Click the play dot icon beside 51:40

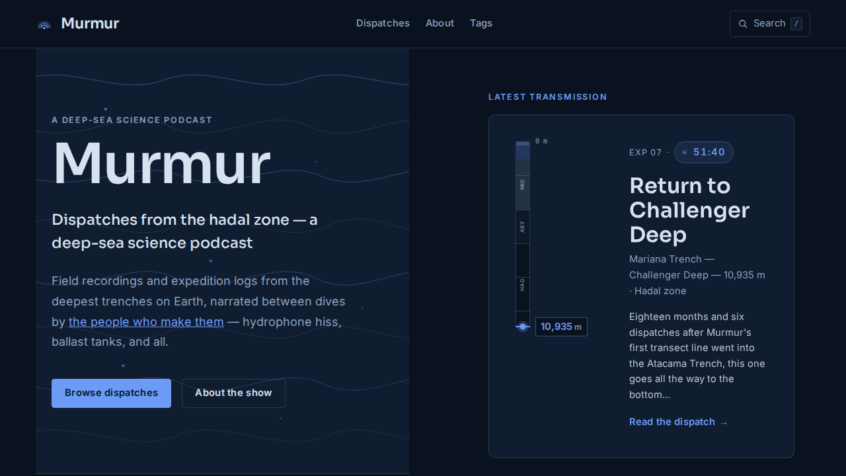(685, 152)
